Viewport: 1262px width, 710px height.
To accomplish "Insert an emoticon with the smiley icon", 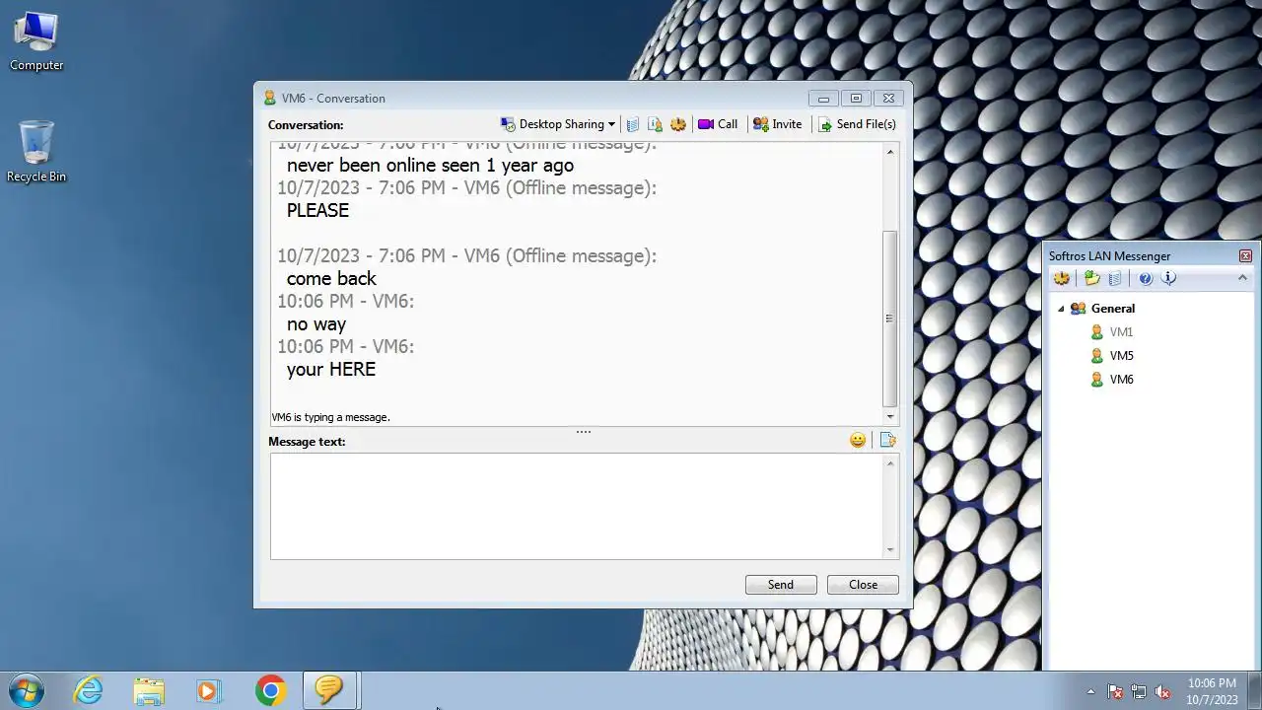I will [x=858, y=441].
